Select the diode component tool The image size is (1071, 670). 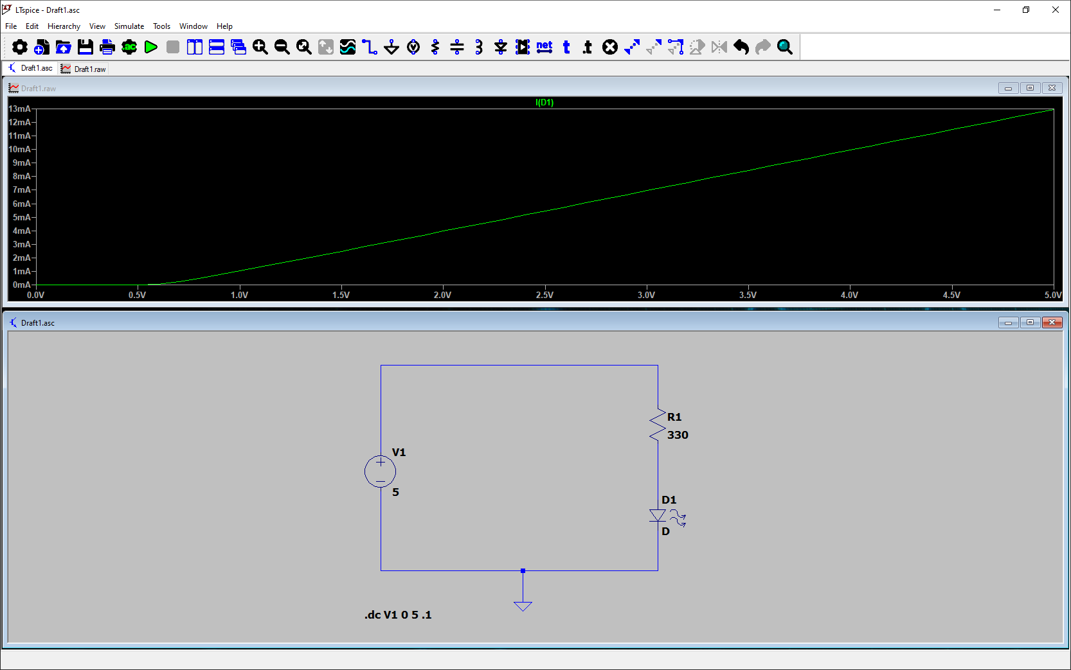point(501,47)
